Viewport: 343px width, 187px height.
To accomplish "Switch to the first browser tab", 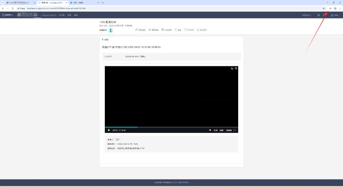I will pyautogui.click(x=20, y=3).
